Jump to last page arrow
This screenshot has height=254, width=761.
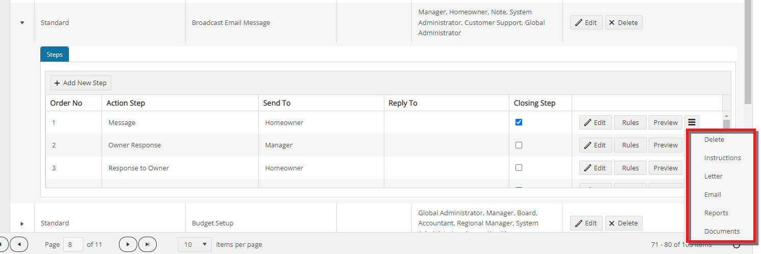pos(147,244)
